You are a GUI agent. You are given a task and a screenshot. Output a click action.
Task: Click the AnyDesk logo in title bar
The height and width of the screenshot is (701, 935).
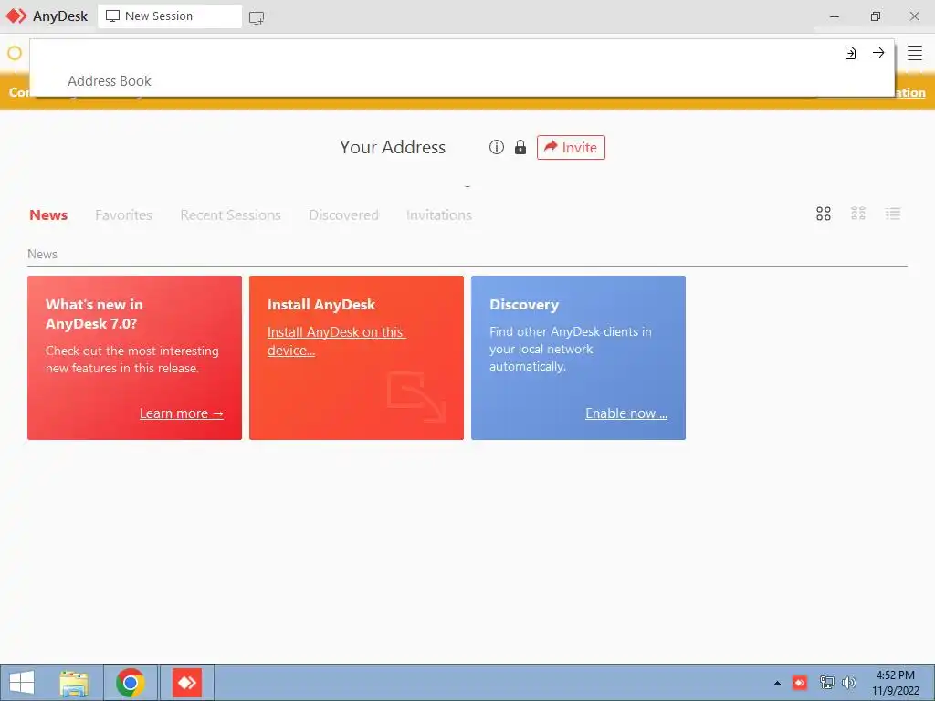16,16
